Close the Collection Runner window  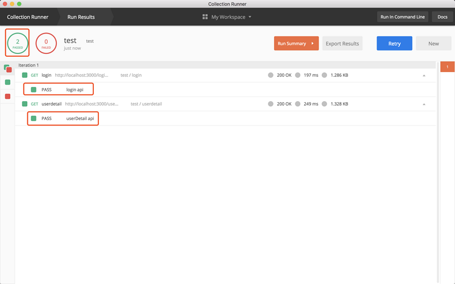coord(5,4)
